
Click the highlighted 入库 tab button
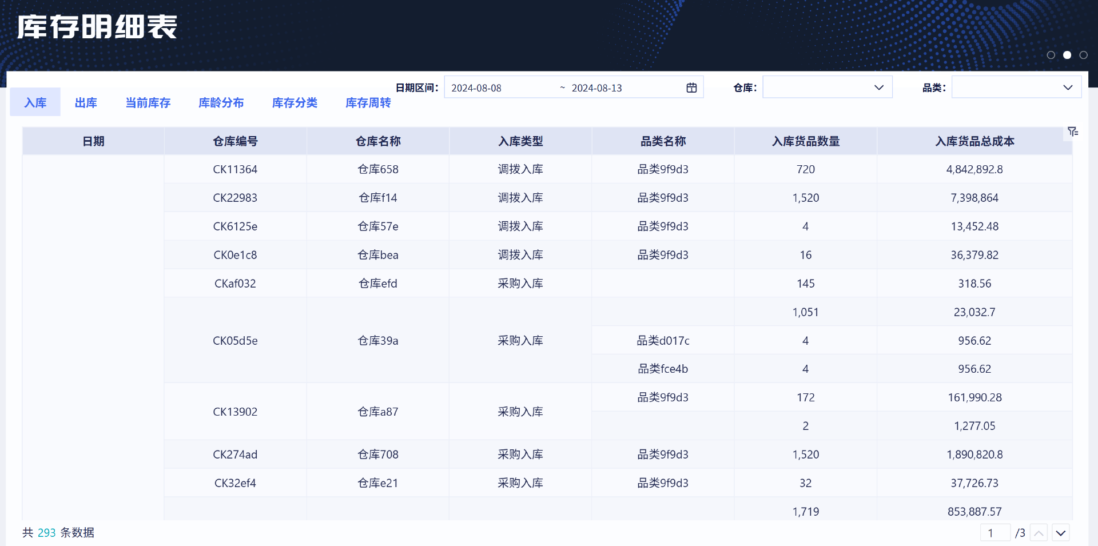coord(35,102)
